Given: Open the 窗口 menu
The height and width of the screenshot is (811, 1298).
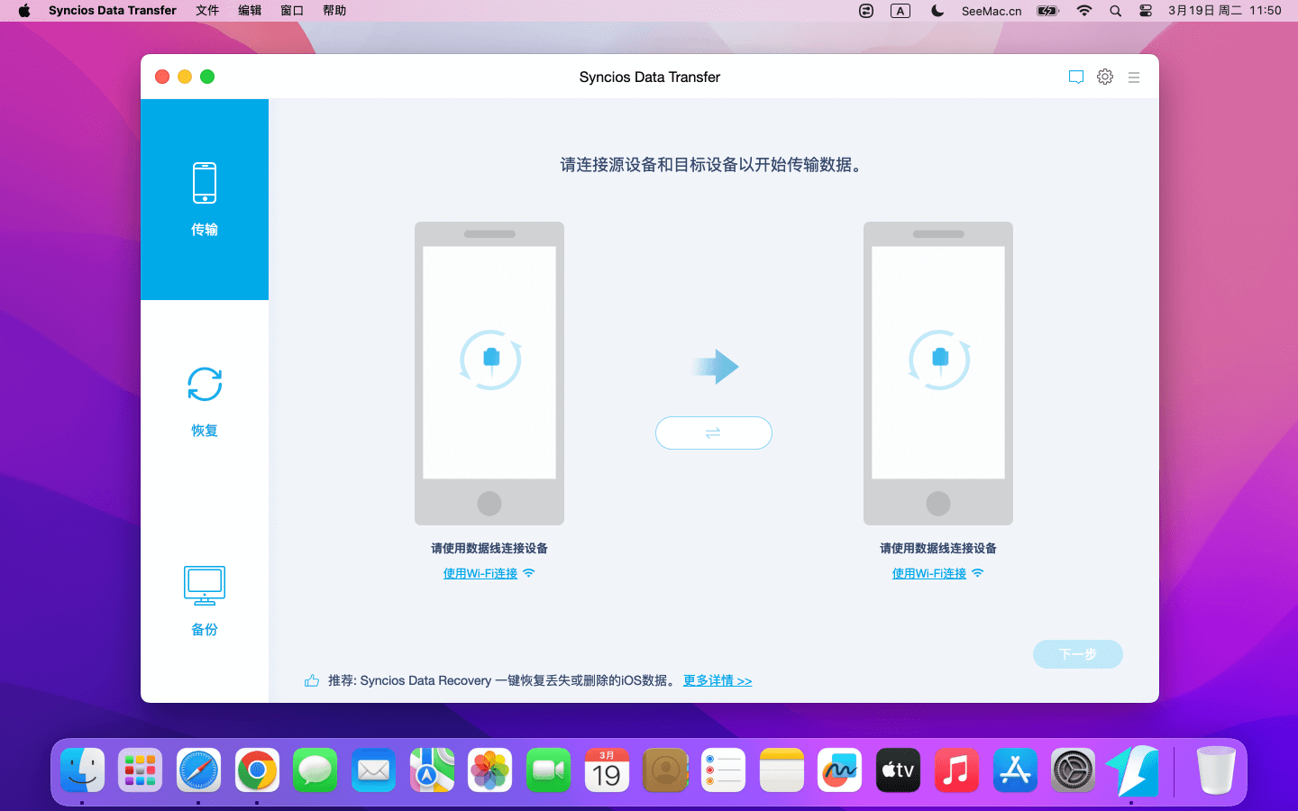Looking at the screenshot, I should pos(292,11).
